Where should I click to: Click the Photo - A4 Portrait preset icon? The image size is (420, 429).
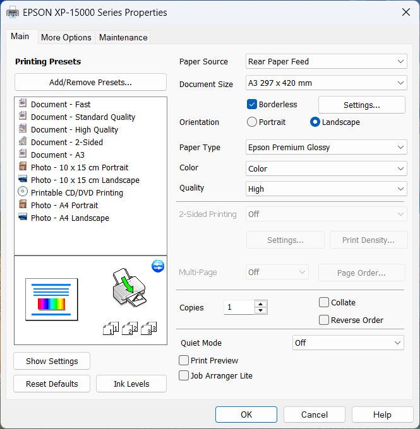click(x=23, y=204)
